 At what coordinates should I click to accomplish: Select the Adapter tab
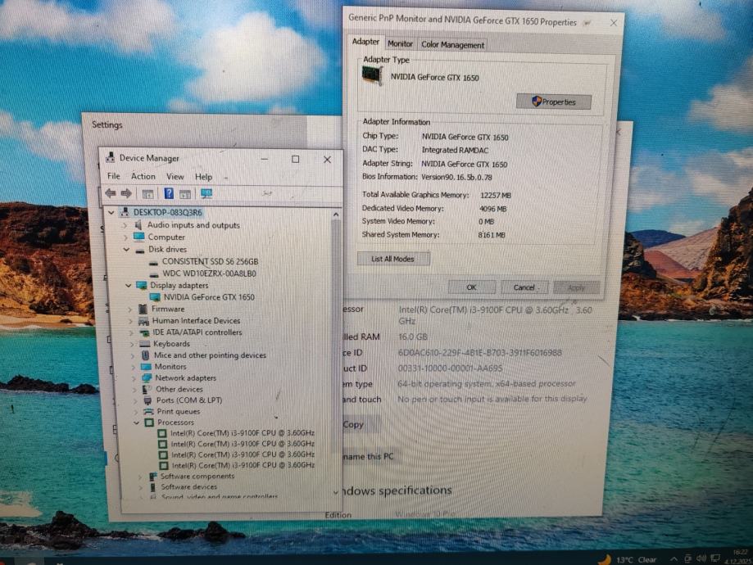(x=365, y=42)
